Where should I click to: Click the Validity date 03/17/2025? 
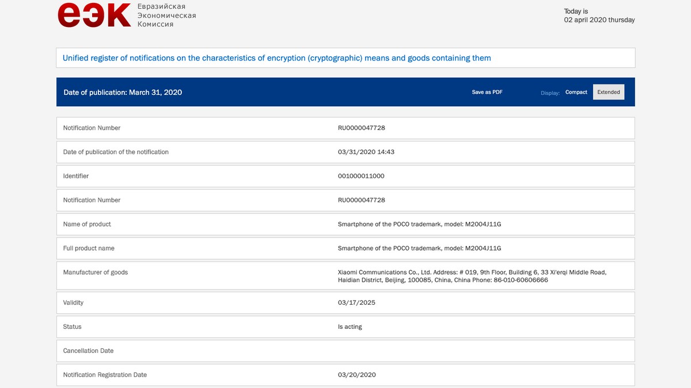pos(357,302)
